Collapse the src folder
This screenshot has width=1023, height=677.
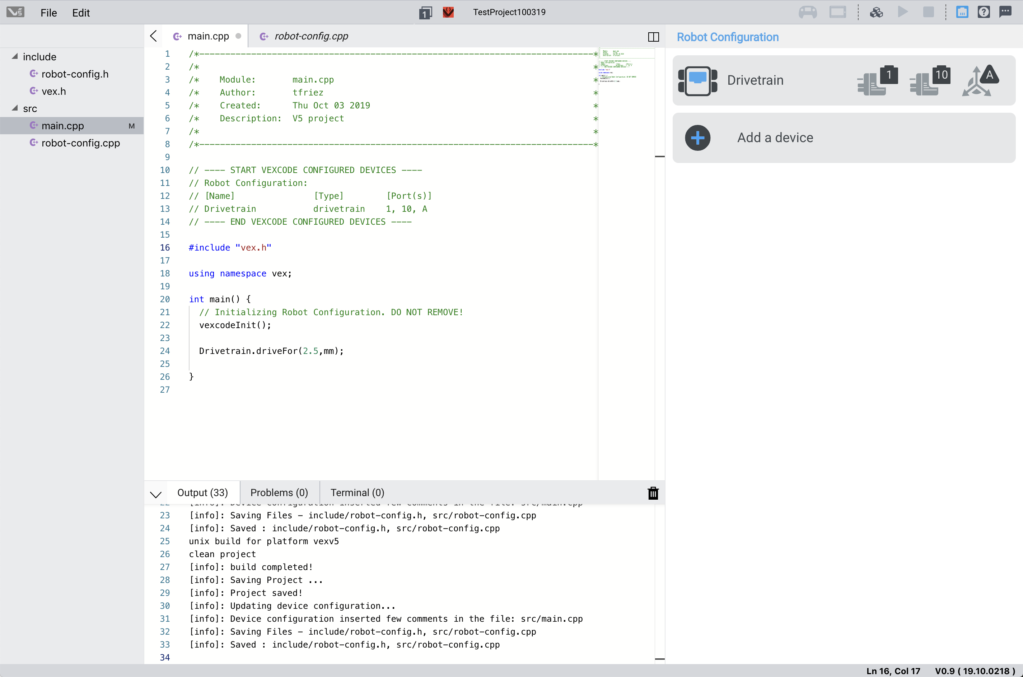click(x=15, y=108)
